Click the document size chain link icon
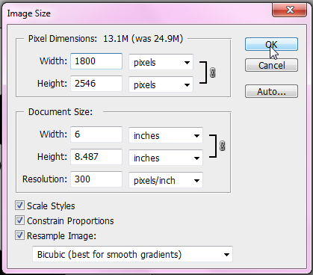 coord(222,146)
